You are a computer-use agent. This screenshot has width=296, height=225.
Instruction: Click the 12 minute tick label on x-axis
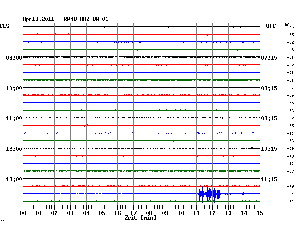pyautogui.click(x=212, y=213)
